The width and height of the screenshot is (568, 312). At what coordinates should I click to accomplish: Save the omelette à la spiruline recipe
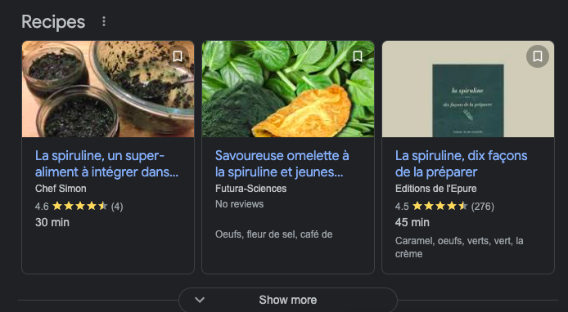pyautogui.click(x=358, y=56)
